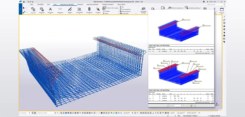This screenshot has height=117, width=245.
Task: Open the Document manager
Action: point(143,10)
